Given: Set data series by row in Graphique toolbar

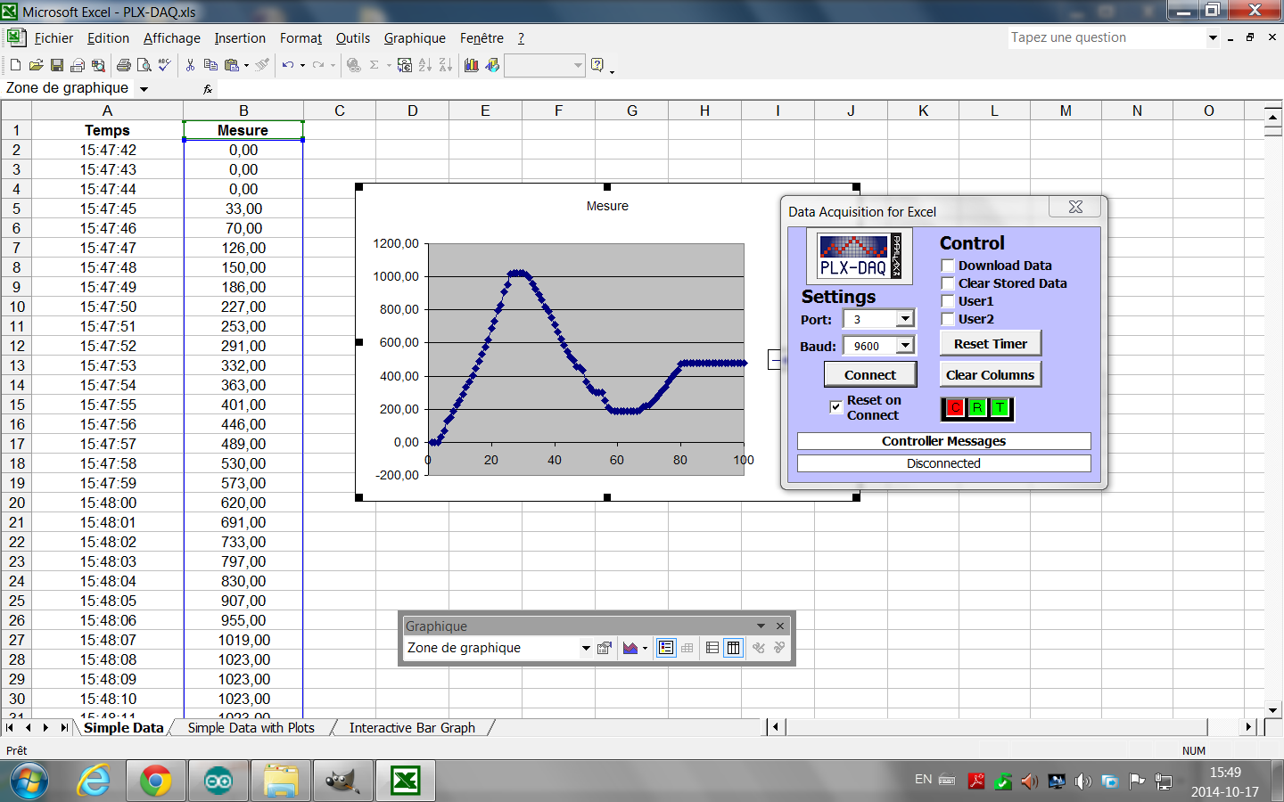Looking at the screenshot, I should coord(712,648).
